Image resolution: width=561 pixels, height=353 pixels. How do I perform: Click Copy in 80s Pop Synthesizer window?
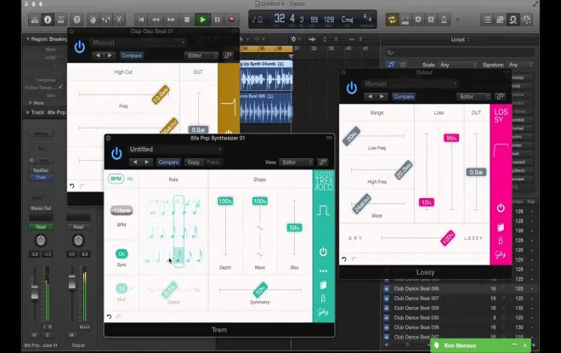(x=194, y=162)
